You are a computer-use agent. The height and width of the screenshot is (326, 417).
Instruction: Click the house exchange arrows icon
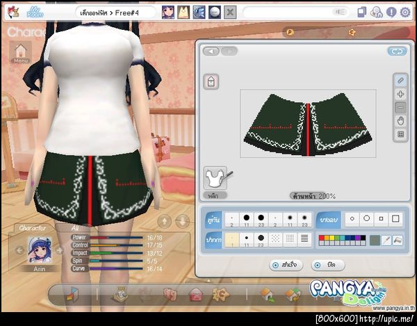point(293,295)
